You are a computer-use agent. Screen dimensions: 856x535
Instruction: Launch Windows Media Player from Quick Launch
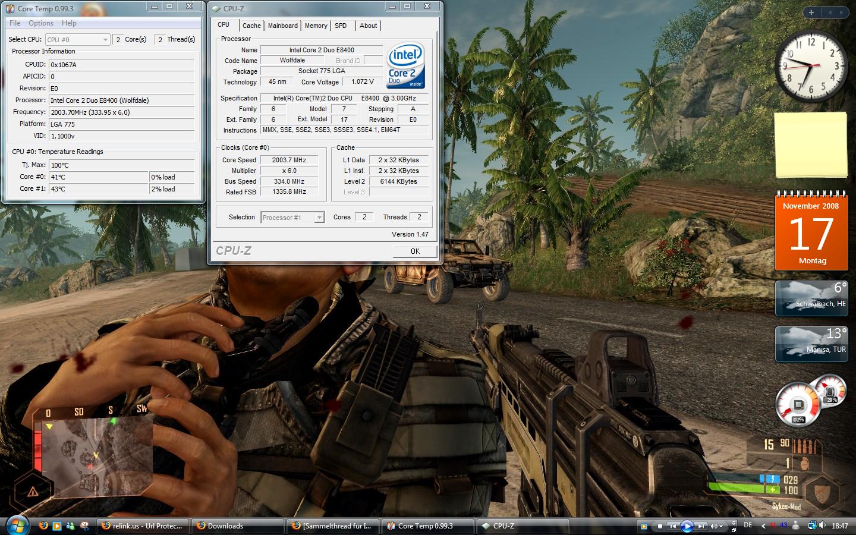tap(57, 525)
